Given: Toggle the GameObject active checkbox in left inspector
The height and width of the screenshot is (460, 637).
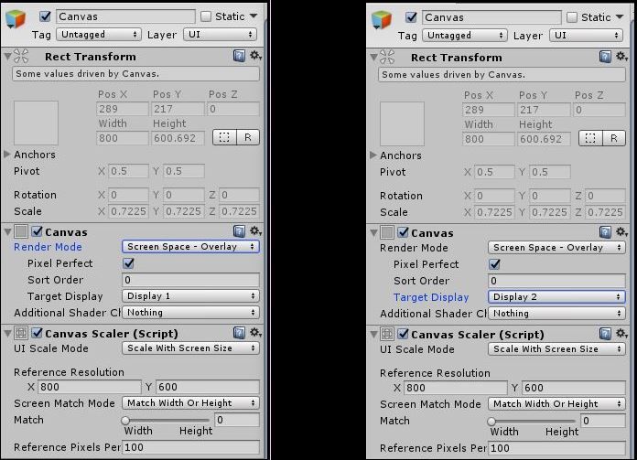Looking at the screenshot, I should tap(45, 16).
